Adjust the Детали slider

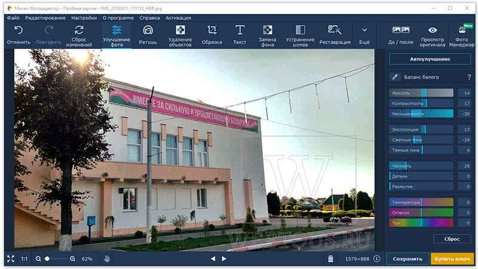(x=421, y=176)
